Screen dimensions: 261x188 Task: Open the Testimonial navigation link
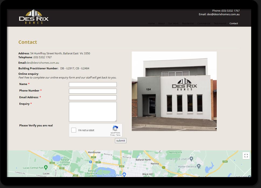(x=220, y=24)
